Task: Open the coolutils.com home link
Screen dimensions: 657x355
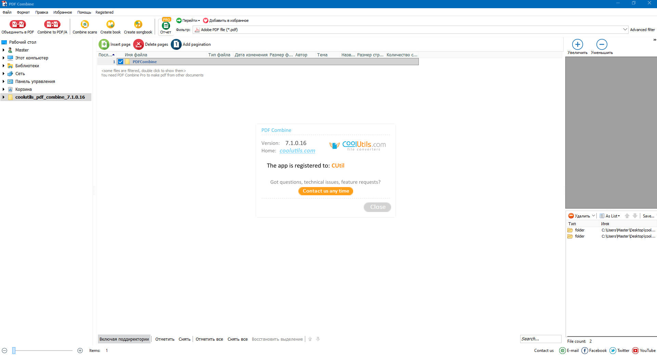Action: [297, 151]
